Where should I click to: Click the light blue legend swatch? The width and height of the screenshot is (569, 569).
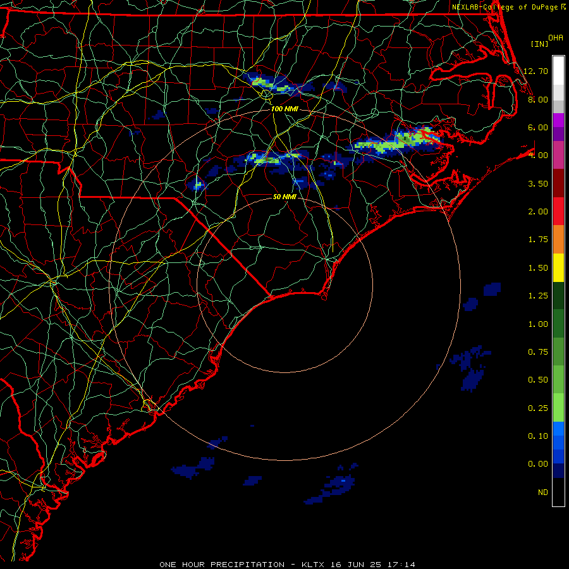(x=558, y=429)
